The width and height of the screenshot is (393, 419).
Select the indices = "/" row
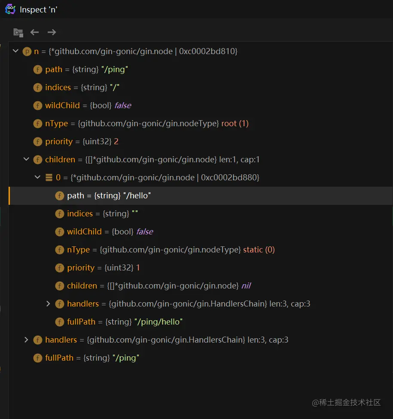(x=201, y=88)
